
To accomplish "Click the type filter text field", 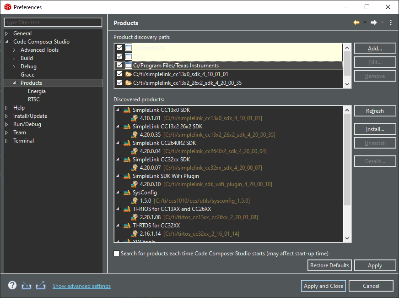I will (x=53, y=22).
